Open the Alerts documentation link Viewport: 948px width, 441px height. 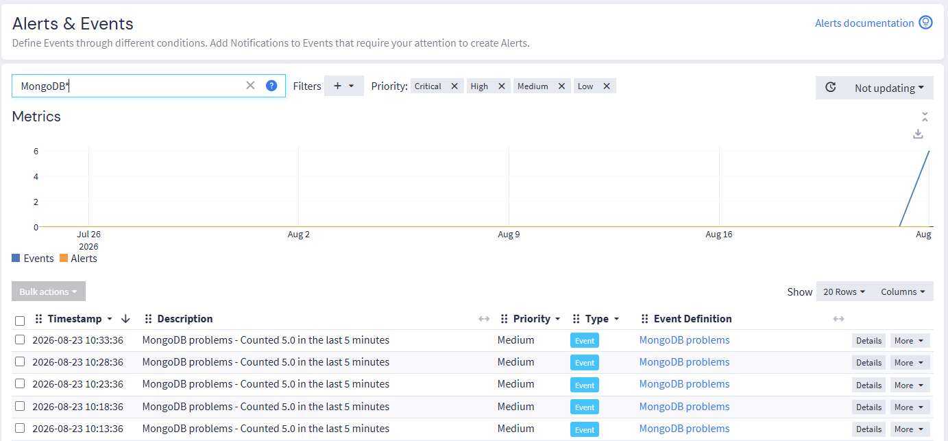click(x=864, y=23)
